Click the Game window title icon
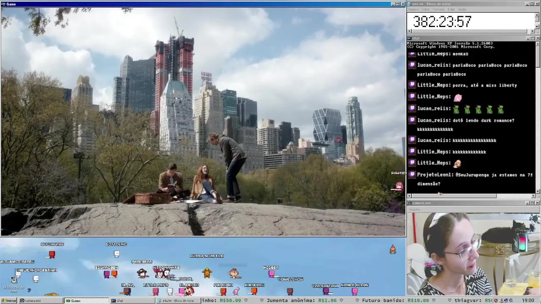541x304 pixels. tap(3, 4)
